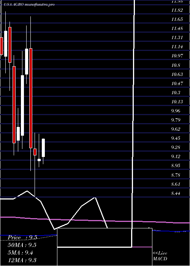Click the 'Price : 9.5' readout
The image size is (190, 266).
click(x=22, y=237)
